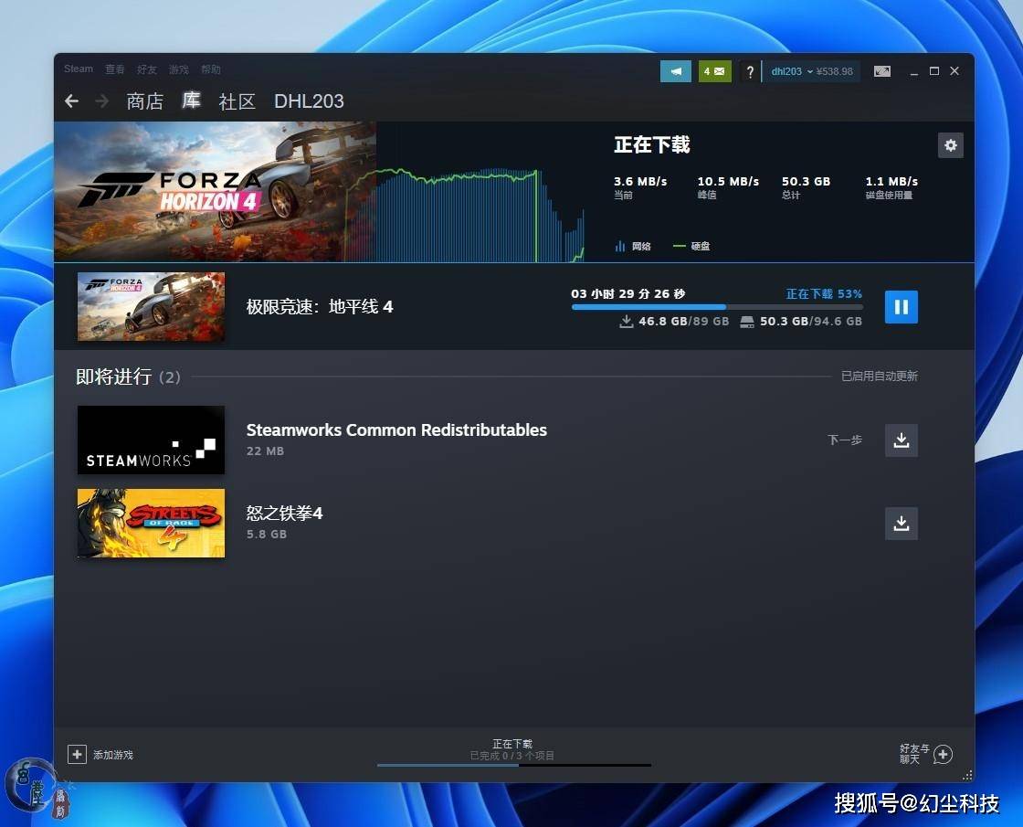1023x827 pixels.
Task: Expand the dhl203 account dropdown
Action: (x=812, y=71)
